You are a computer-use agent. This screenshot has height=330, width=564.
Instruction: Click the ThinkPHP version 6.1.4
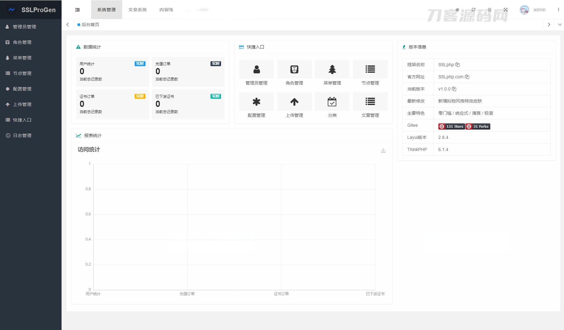[443, 149]
